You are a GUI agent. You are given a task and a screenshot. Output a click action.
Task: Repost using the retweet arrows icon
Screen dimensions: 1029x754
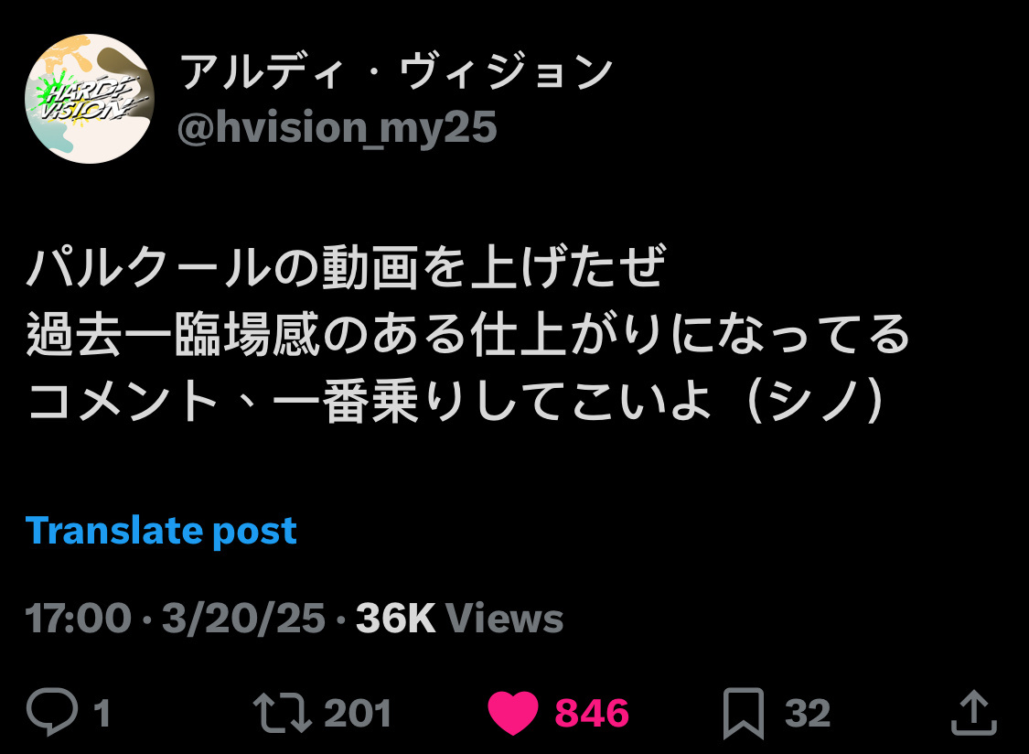coord(283,713)
